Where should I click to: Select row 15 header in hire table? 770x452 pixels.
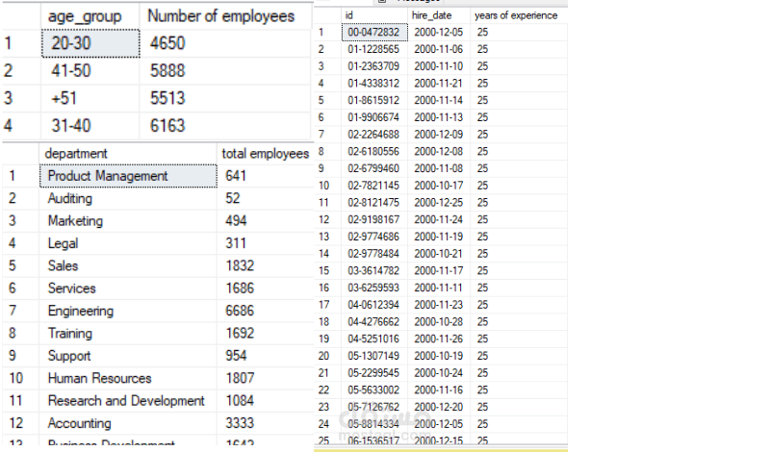click(x=327, y=271)
